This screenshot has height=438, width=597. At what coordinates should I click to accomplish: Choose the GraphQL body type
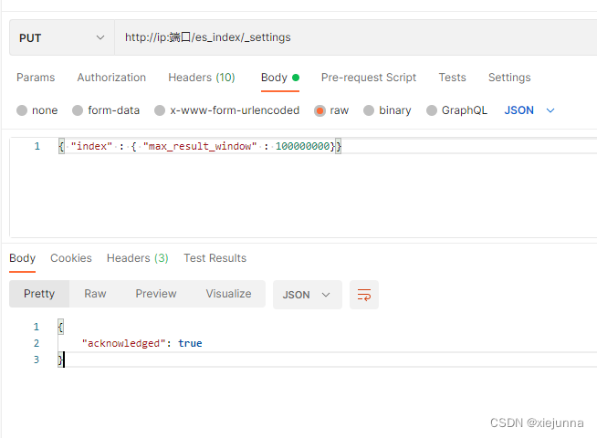(432, 110)
